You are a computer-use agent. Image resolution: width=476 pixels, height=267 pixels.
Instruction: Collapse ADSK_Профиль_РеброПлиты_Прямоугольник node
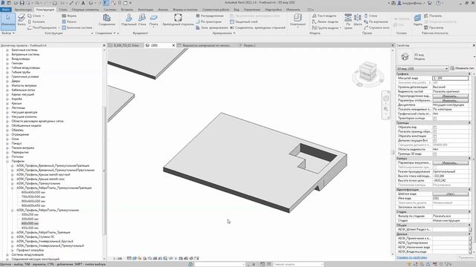[13, 210]
